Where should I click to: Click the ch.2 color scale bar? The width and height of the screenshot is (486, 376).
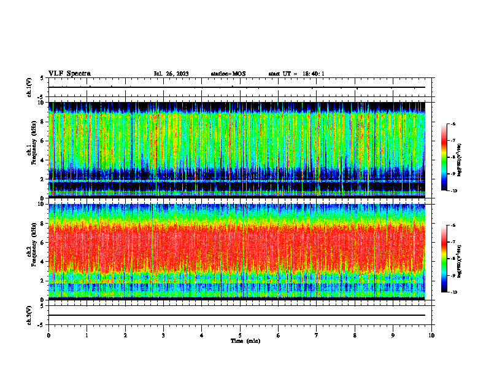444,259
